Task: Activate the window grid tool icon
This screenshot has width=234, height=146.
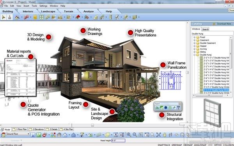Action: click(x=41, y=17)
